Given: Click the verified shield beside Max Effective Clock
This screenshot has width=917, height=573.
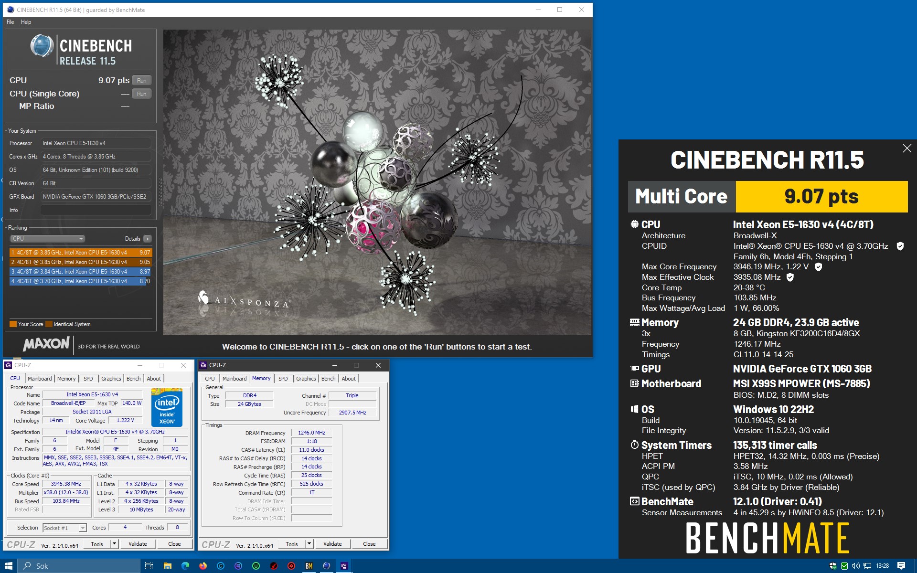Looking at the screenshot, I should [x=790, y=277].
